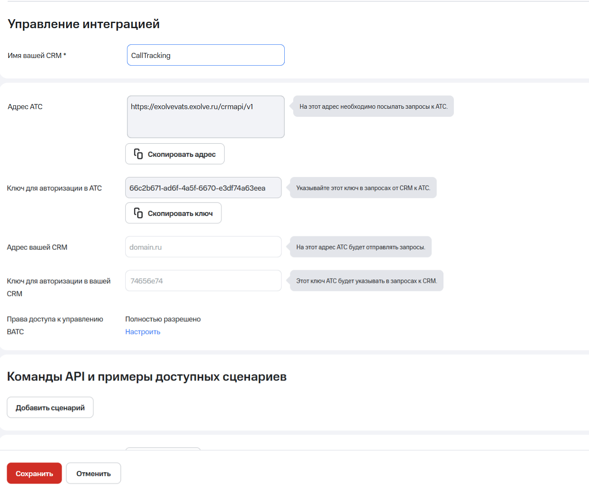This screenshot has height=489, width=589.
Task: Click the 'Полностью разрешено' status text
Action: tap(163, 319)
